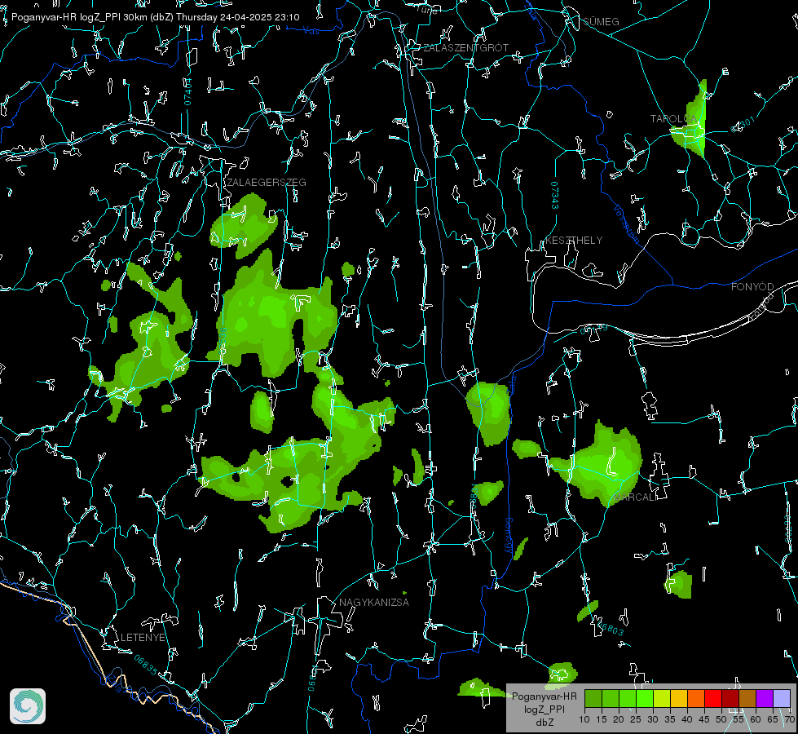This screenshot has width=798, height=734.
Task: Click the 70 value on the legend scale
Action: pyautogui.click(x=790, y=719)
